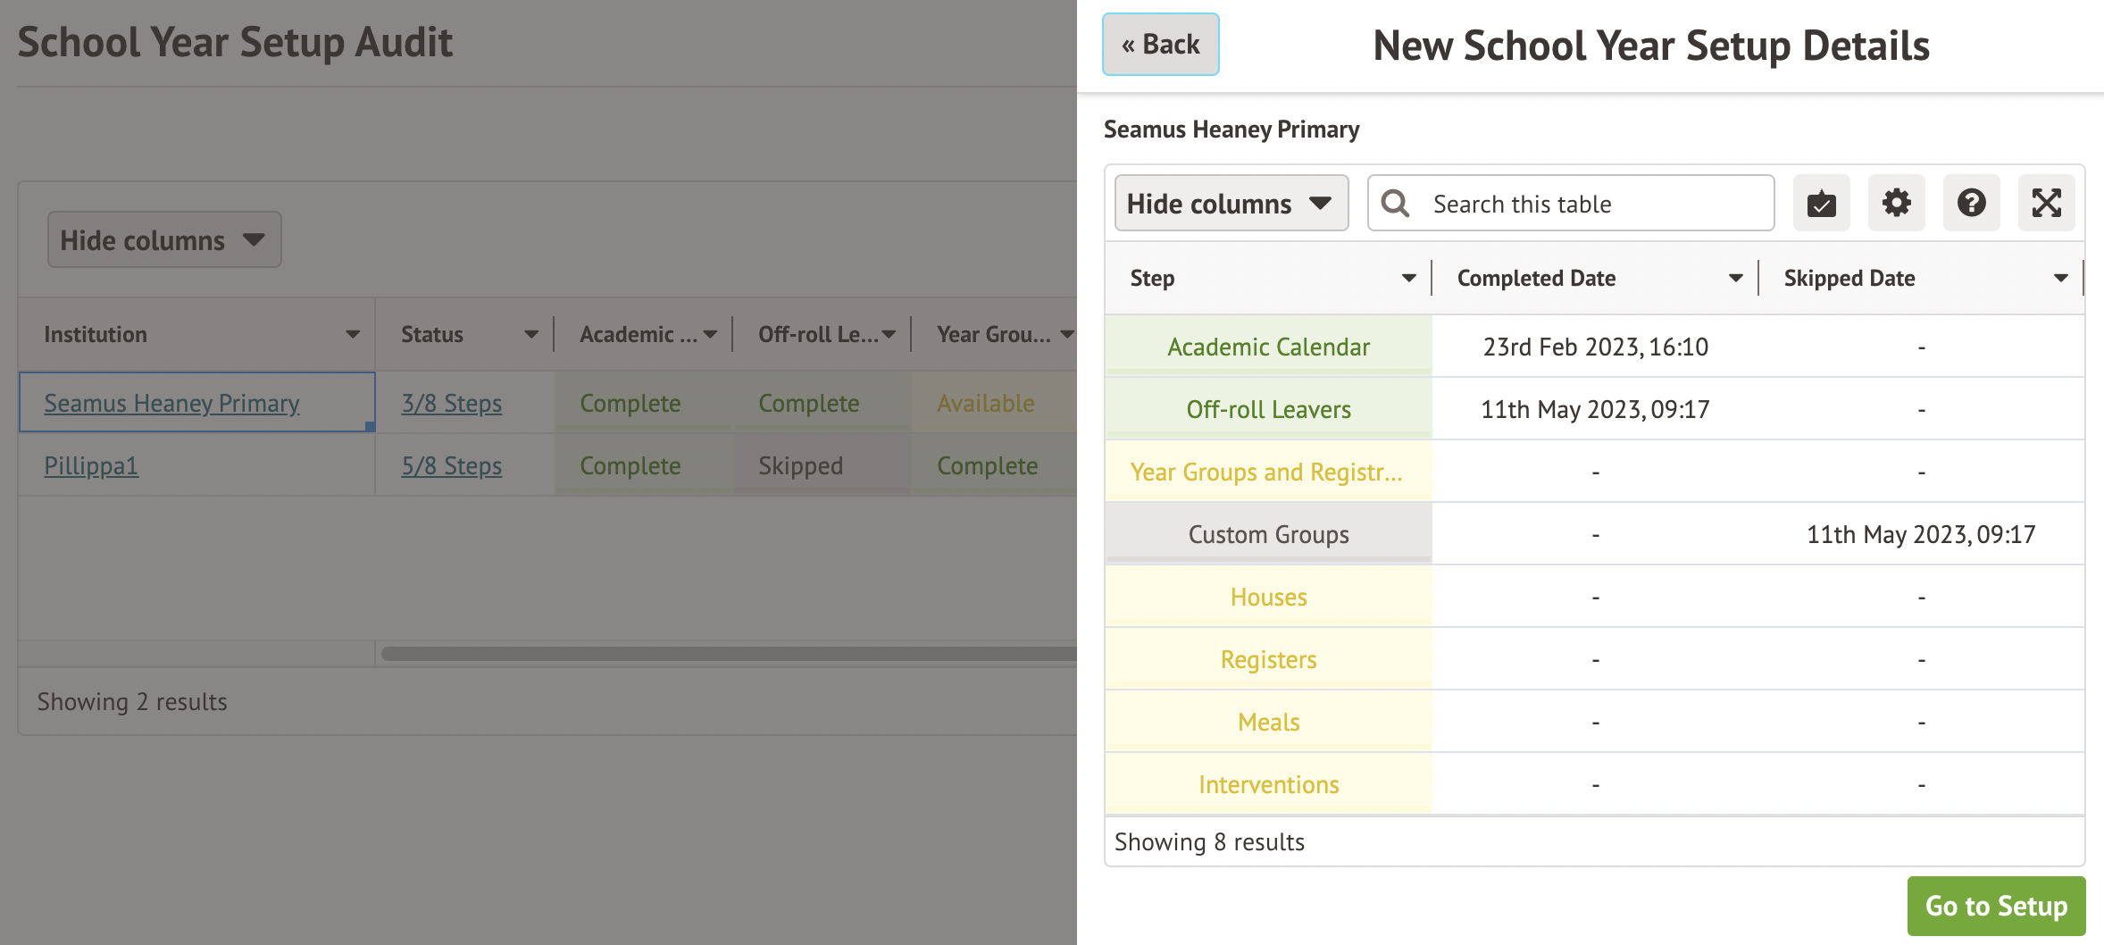2104x945 pixels.
Task: Click the help question mark icon
Action: (1971, 204)
